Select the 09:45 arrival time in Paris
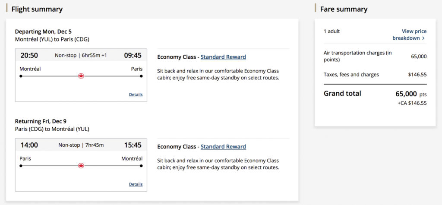This screenshot has height=205, width=442. point(133,55)
